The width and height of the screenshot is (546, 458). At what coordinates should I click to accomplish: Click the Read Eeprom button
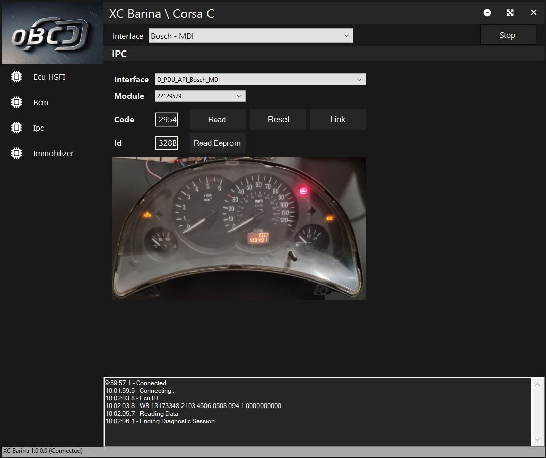click(217, 143)
